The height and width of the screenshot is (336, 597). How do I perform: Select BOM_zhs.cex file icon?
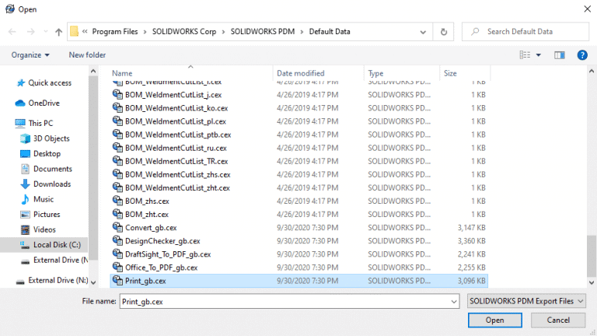pyautogui.click(x=117, y=201)
